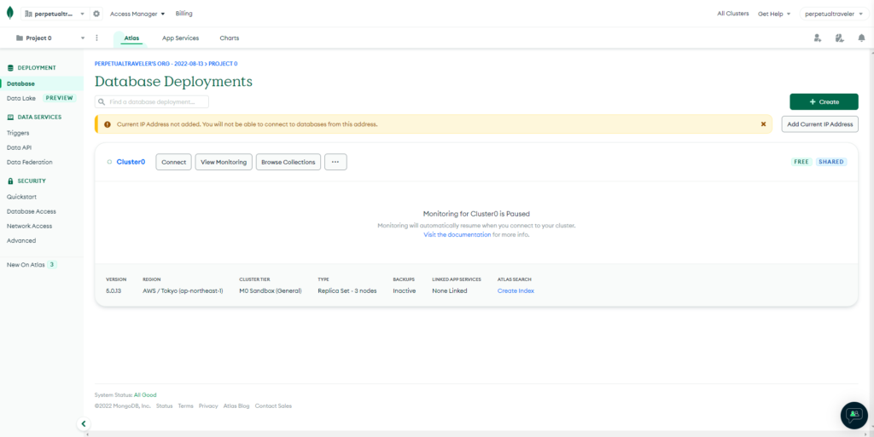Switch to the App Services tab
The image size is (874, 437).
point(180,37)
